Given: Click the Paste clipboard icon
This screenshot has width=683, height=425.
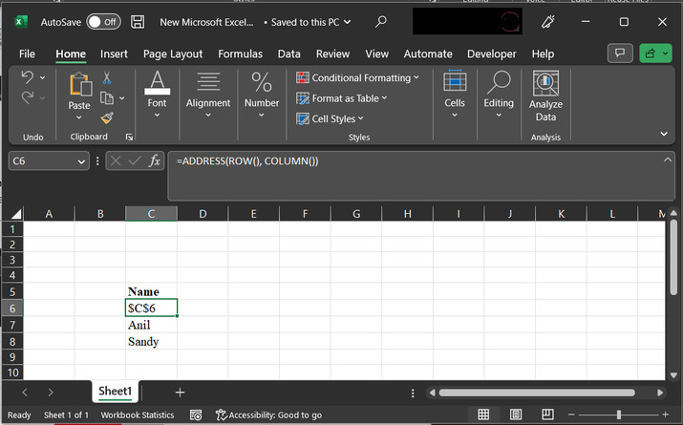Looking at the screenshot, I should pyautogui.click(x=80, y=84).
